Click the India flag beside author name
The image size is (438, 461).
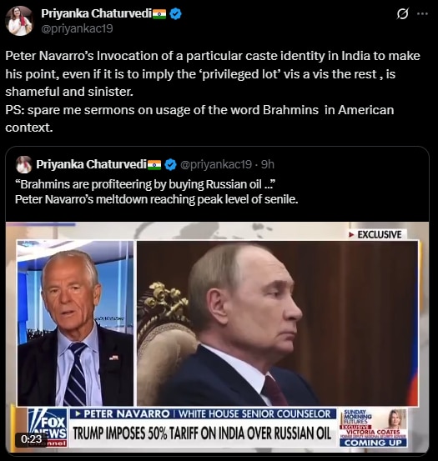click(x=159, y=13)
